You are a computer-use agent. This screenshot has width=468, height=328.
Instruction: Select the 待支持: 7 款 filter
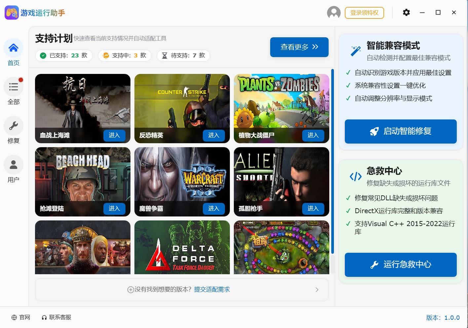click(x=183, y=55)
